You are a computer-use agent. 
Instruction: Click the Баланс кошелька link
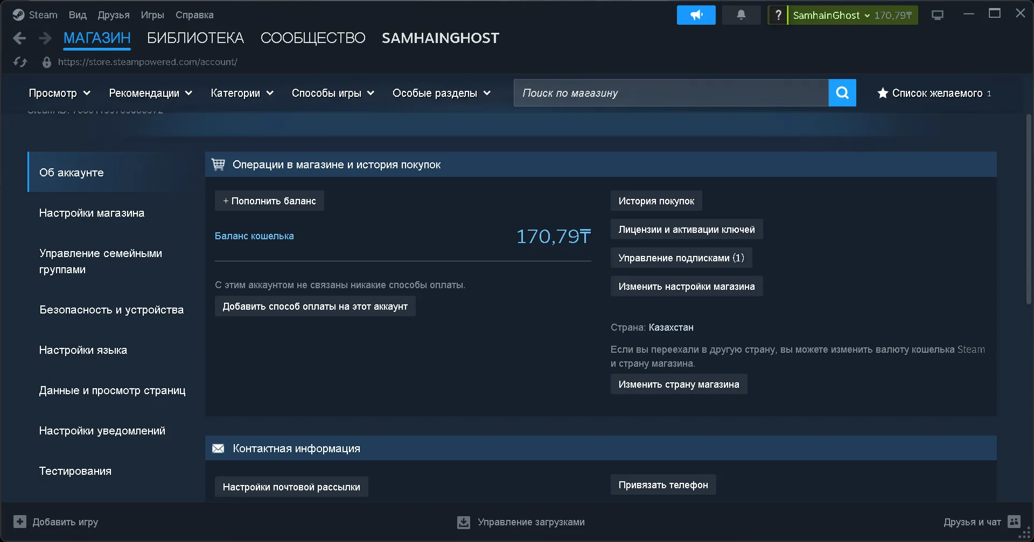pos(254,236)
